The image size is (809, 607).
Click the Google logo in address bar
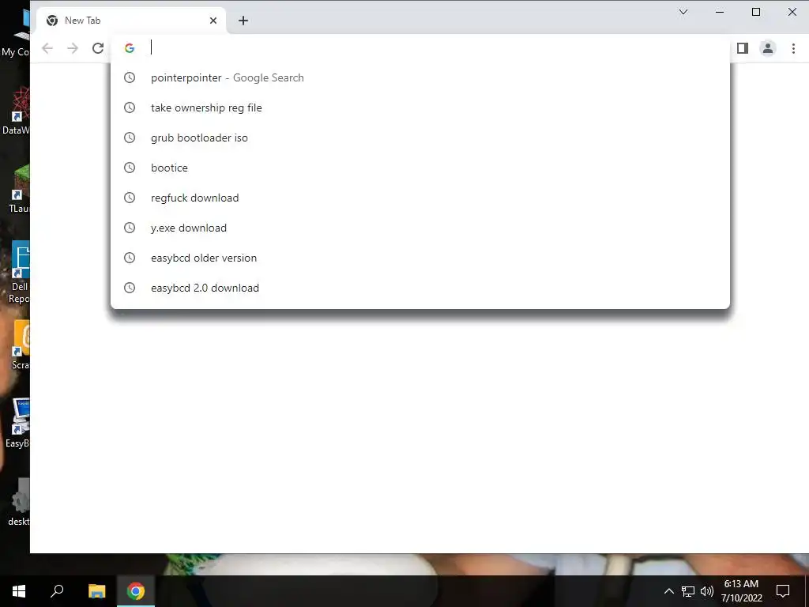point(130,48)
